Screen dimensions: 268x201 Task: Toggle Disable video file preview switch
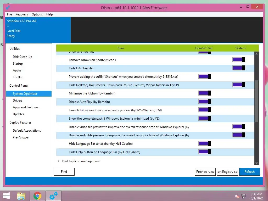point(239,127)
